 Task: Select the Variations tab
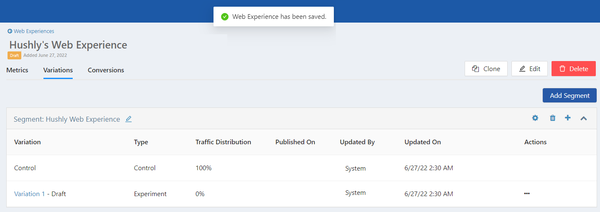pyautogui.click(x=58, y=70)
